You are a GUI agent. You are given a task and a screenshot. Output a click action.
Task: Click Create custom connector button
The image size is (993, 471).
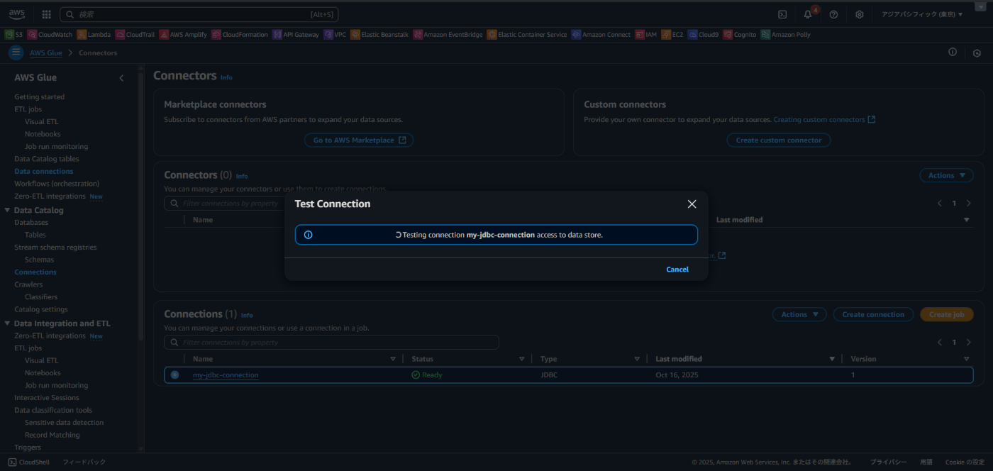779,140
